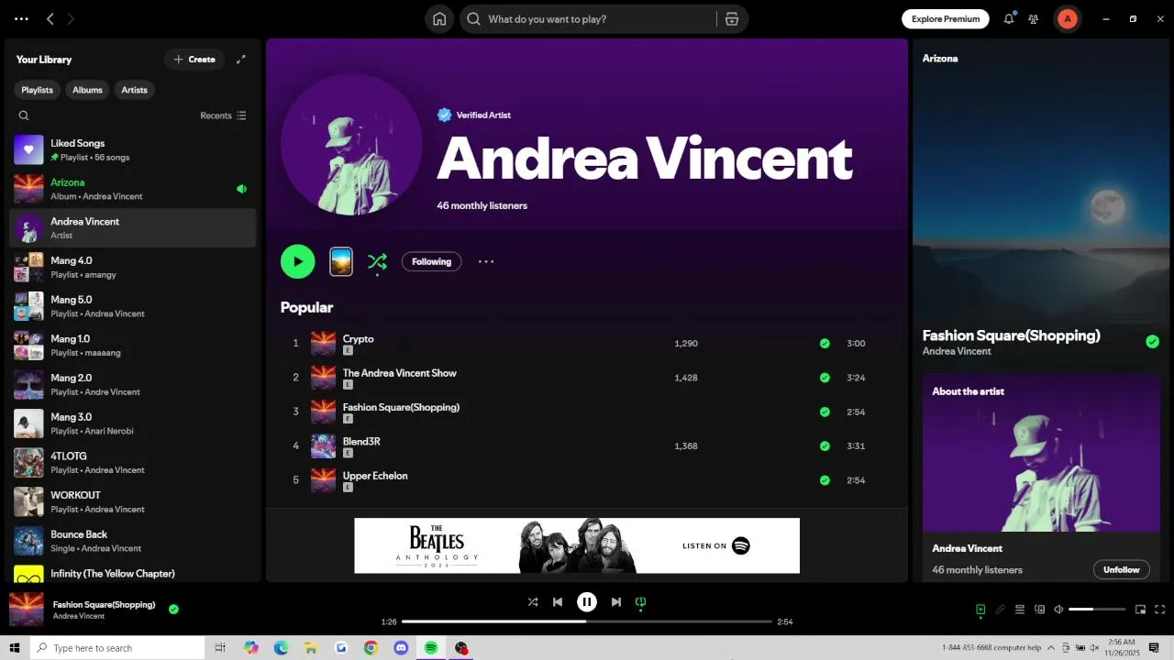Toggle liked checkmark for Crypto
This screenshot has width=1174, height=660.
coord(825,344)
